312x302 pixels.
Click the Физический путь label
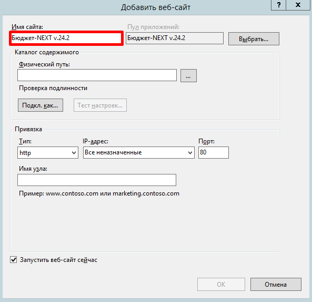[x=44, y=64]
